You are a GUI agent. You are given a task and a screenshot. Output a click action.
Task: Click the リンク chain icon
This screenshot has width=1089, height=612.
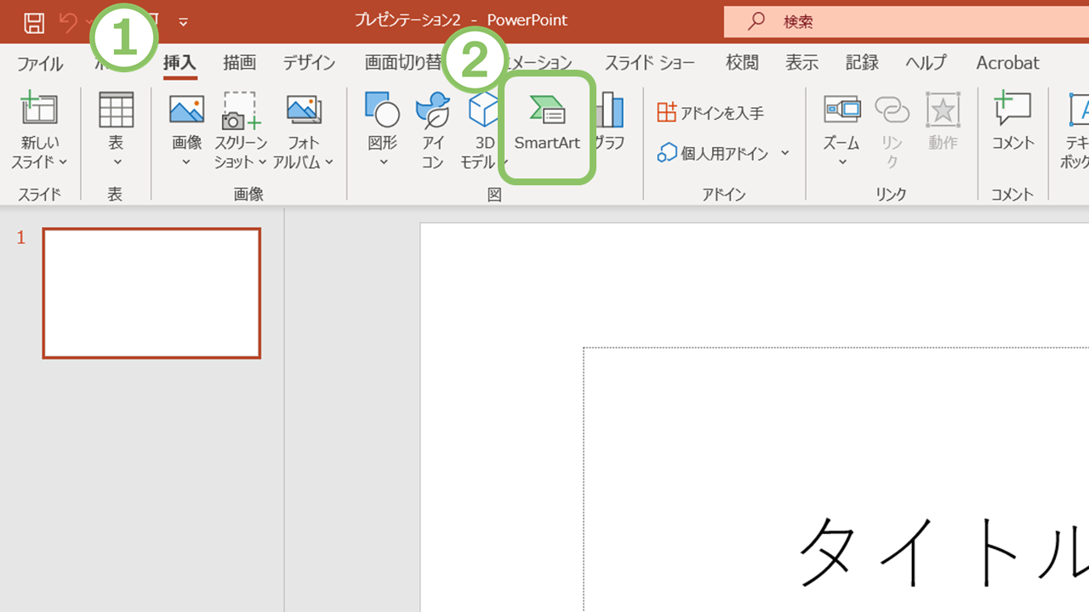[x=892, y=110]
